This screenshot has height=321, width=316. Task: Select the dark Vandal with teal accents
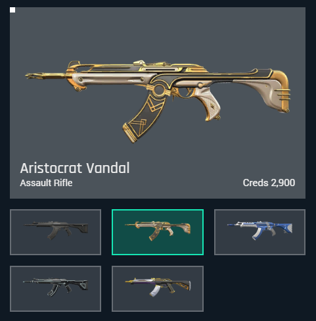click(x=55, y=289)
